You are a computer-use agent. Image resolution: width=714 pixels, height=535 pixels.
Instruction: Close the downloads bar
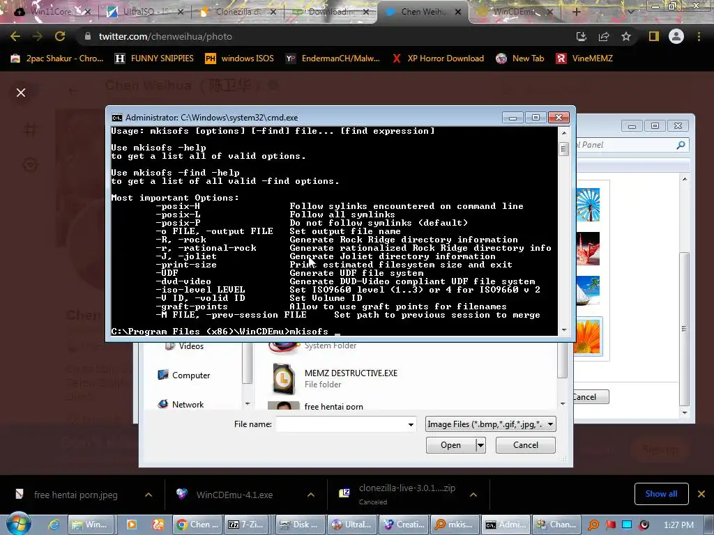(701, 494)
